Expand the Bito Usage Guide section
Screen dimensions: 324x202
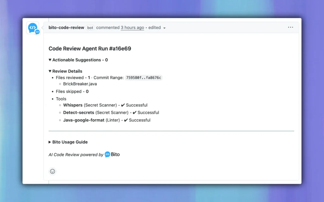point(50,142)
